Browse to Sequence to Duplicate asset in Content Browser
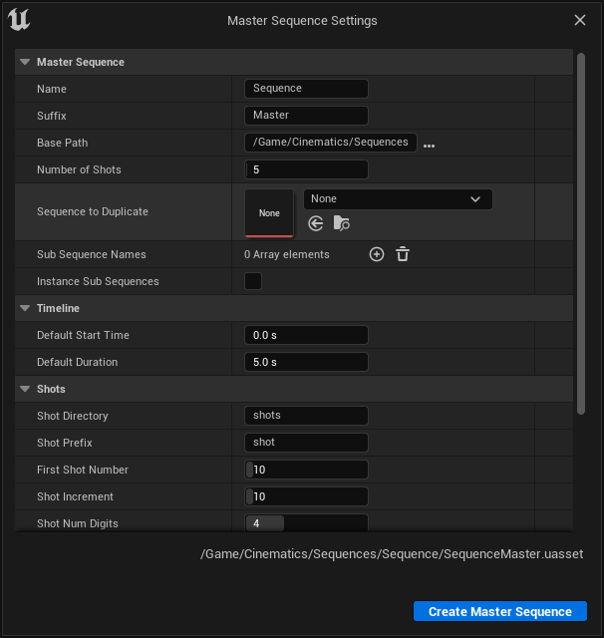The image size is (604, 638). tap(341, 223)
